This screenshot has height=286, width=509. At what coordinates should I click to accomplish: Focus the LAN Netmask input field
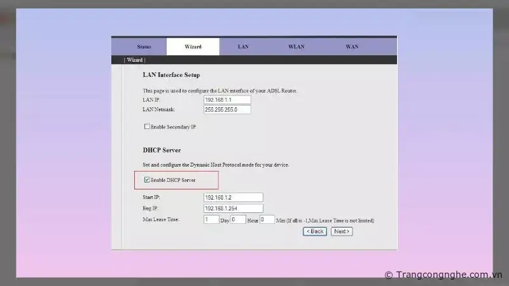(227, 109)
